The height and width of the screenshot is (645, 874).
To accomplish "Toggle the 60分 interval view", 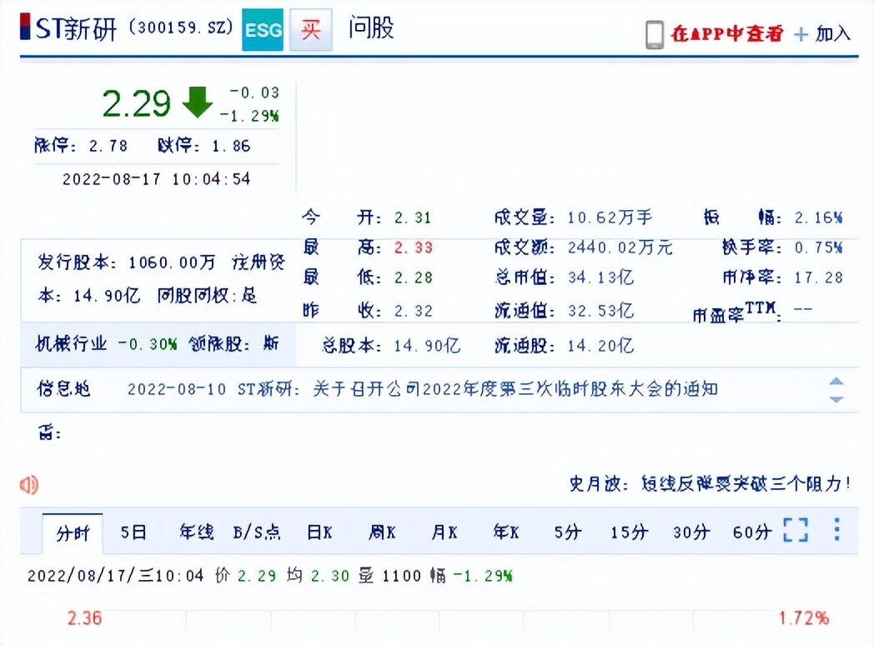I will pos(751,532).
